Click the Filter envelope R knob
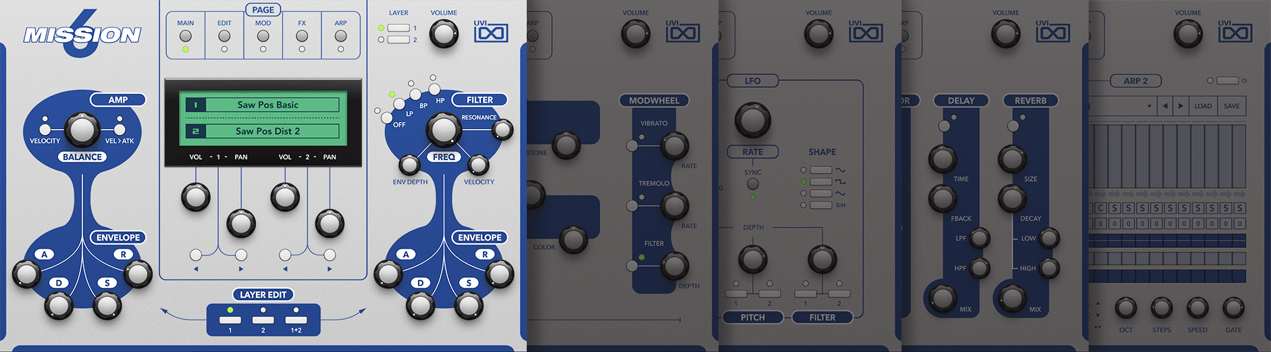The width and height of the screenshot is (1271, 352). pyautogui.click(x=500, y=274)
